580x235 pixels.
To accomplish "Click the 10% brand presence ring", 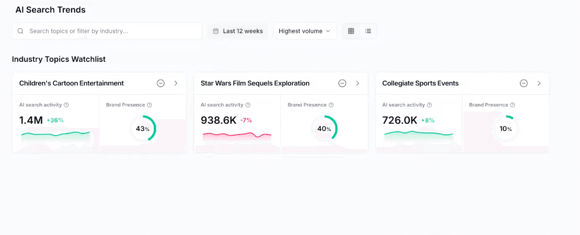I will coord(506,129).
